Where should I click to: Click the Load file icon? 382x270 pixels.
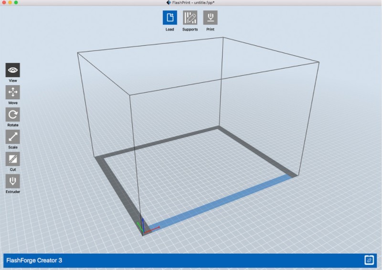[x=170, y=18]
